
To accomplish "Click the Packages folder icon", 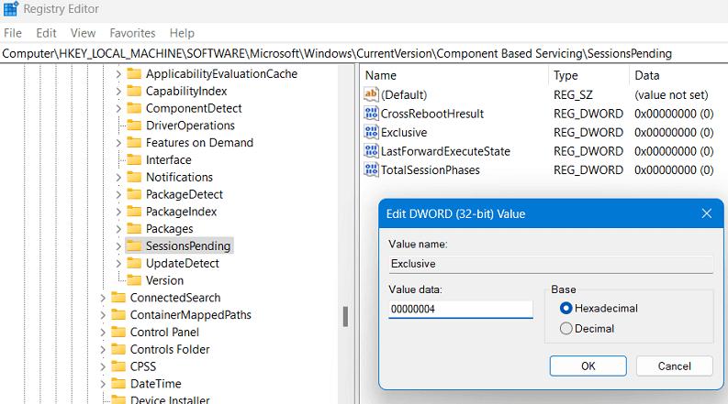I will (134, 228).
